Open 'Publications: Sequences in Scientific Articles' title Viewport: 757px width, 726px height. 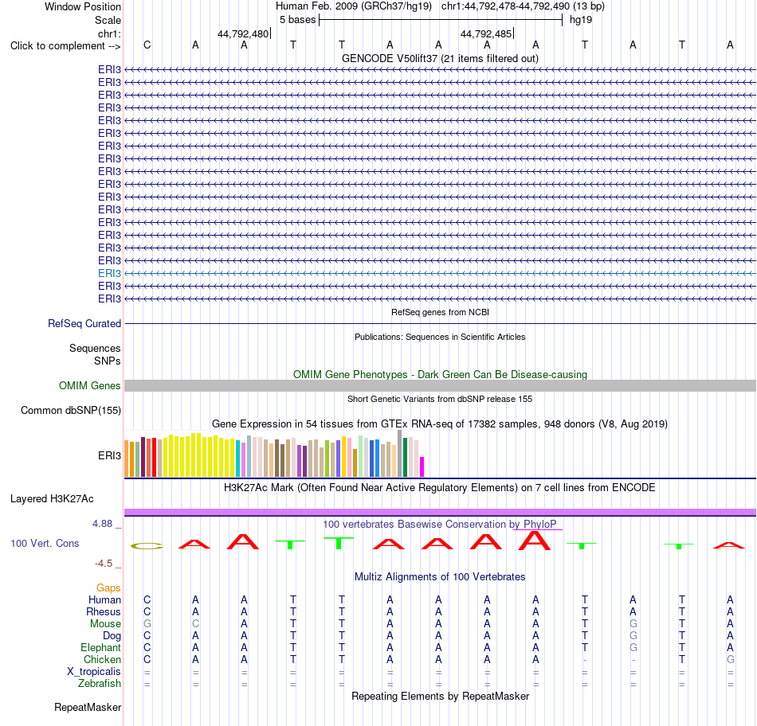[x=440, y=337]
